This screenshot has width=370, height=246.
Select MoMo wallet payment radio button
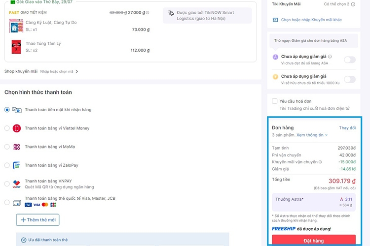coord(7,147)
